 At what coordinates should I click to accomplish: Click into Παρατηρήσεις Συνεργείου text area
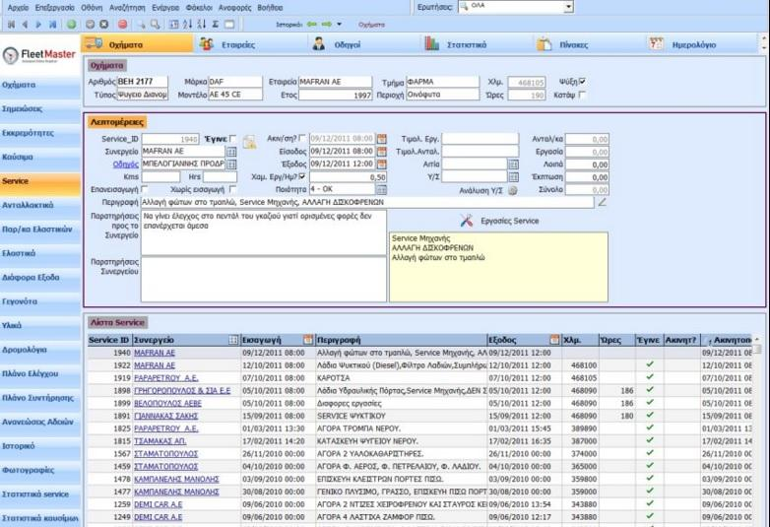coord(264,280)
